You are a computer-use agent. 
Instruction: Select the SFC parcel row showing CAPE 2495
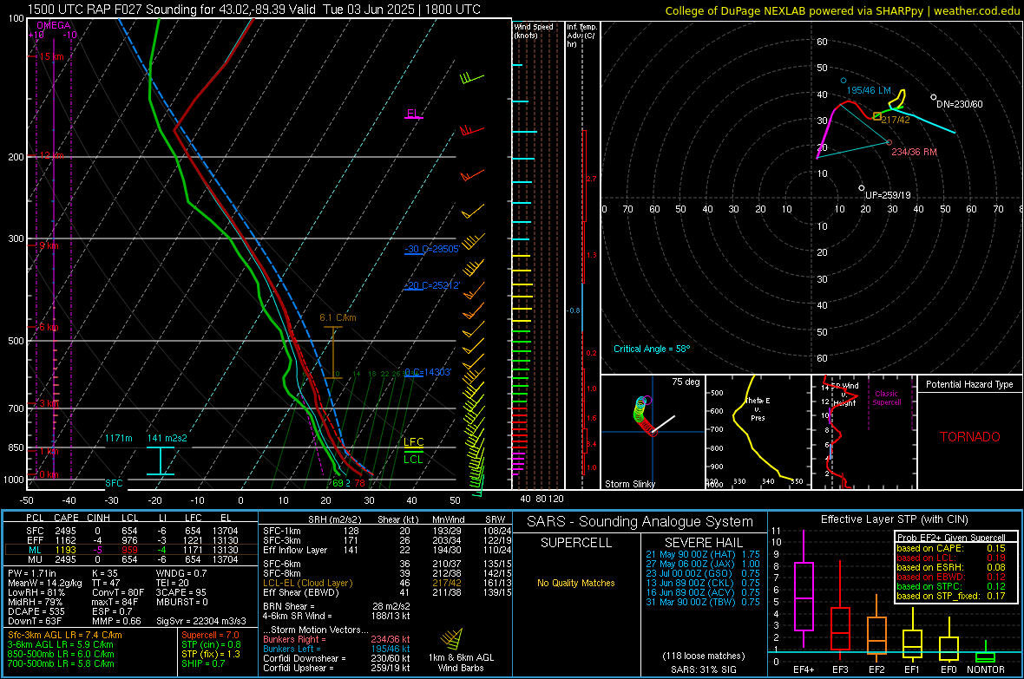point(131,531)
